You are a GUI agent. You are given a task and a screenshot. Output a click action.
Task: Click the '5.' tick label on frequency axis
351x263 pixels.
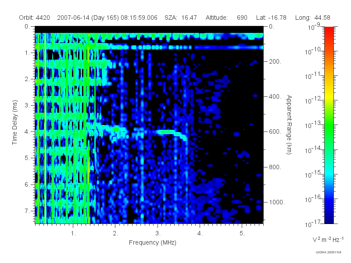[242, 234]
